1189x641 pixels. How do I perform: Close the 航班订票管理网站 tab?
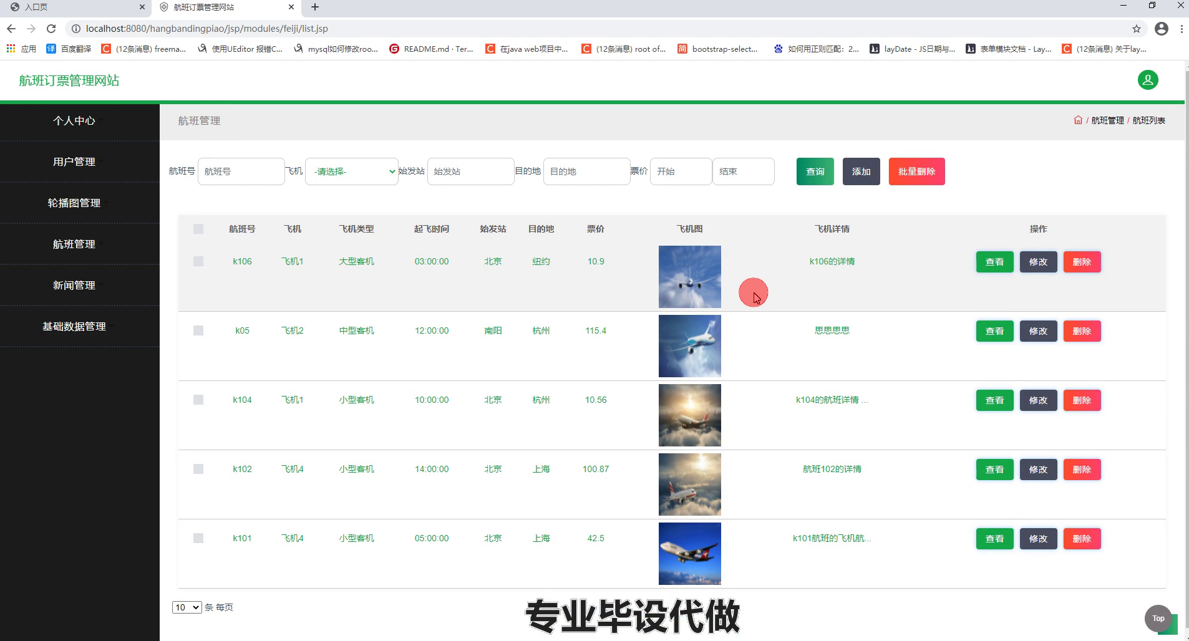[291, 7]
